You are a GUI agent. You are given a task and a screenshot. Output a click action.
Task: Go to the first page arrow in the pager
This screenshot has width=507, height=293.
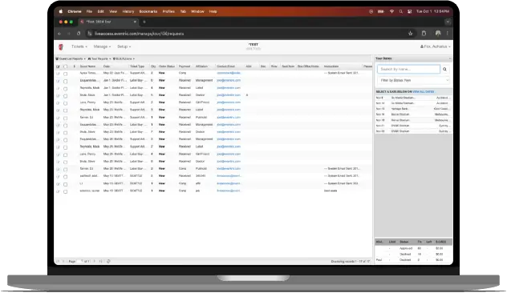click(58, 261)
